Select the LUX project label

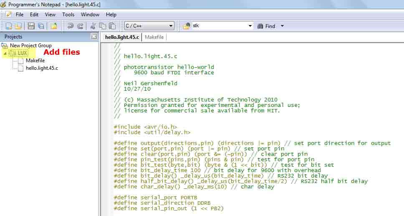point(22,53)
